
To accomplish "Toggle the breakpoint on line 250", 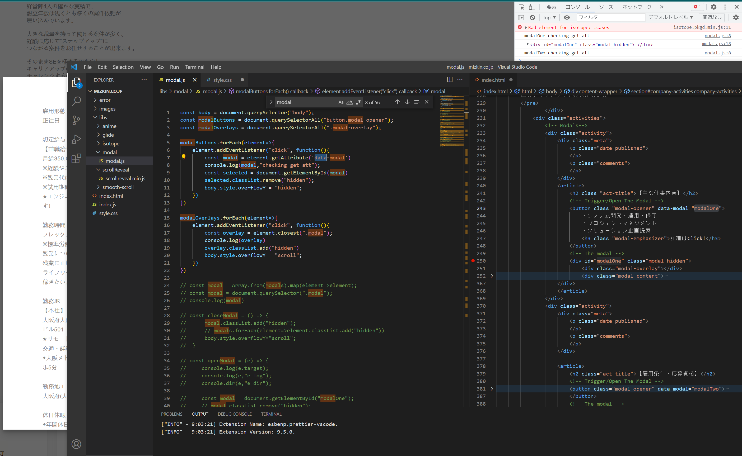I will [x=473, y=261].
